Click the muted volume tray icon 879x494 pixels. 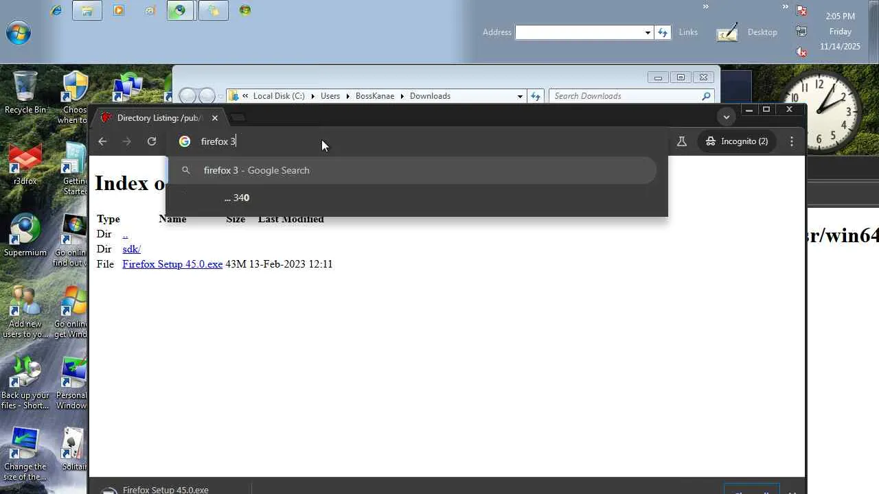(x=801, y=51)
